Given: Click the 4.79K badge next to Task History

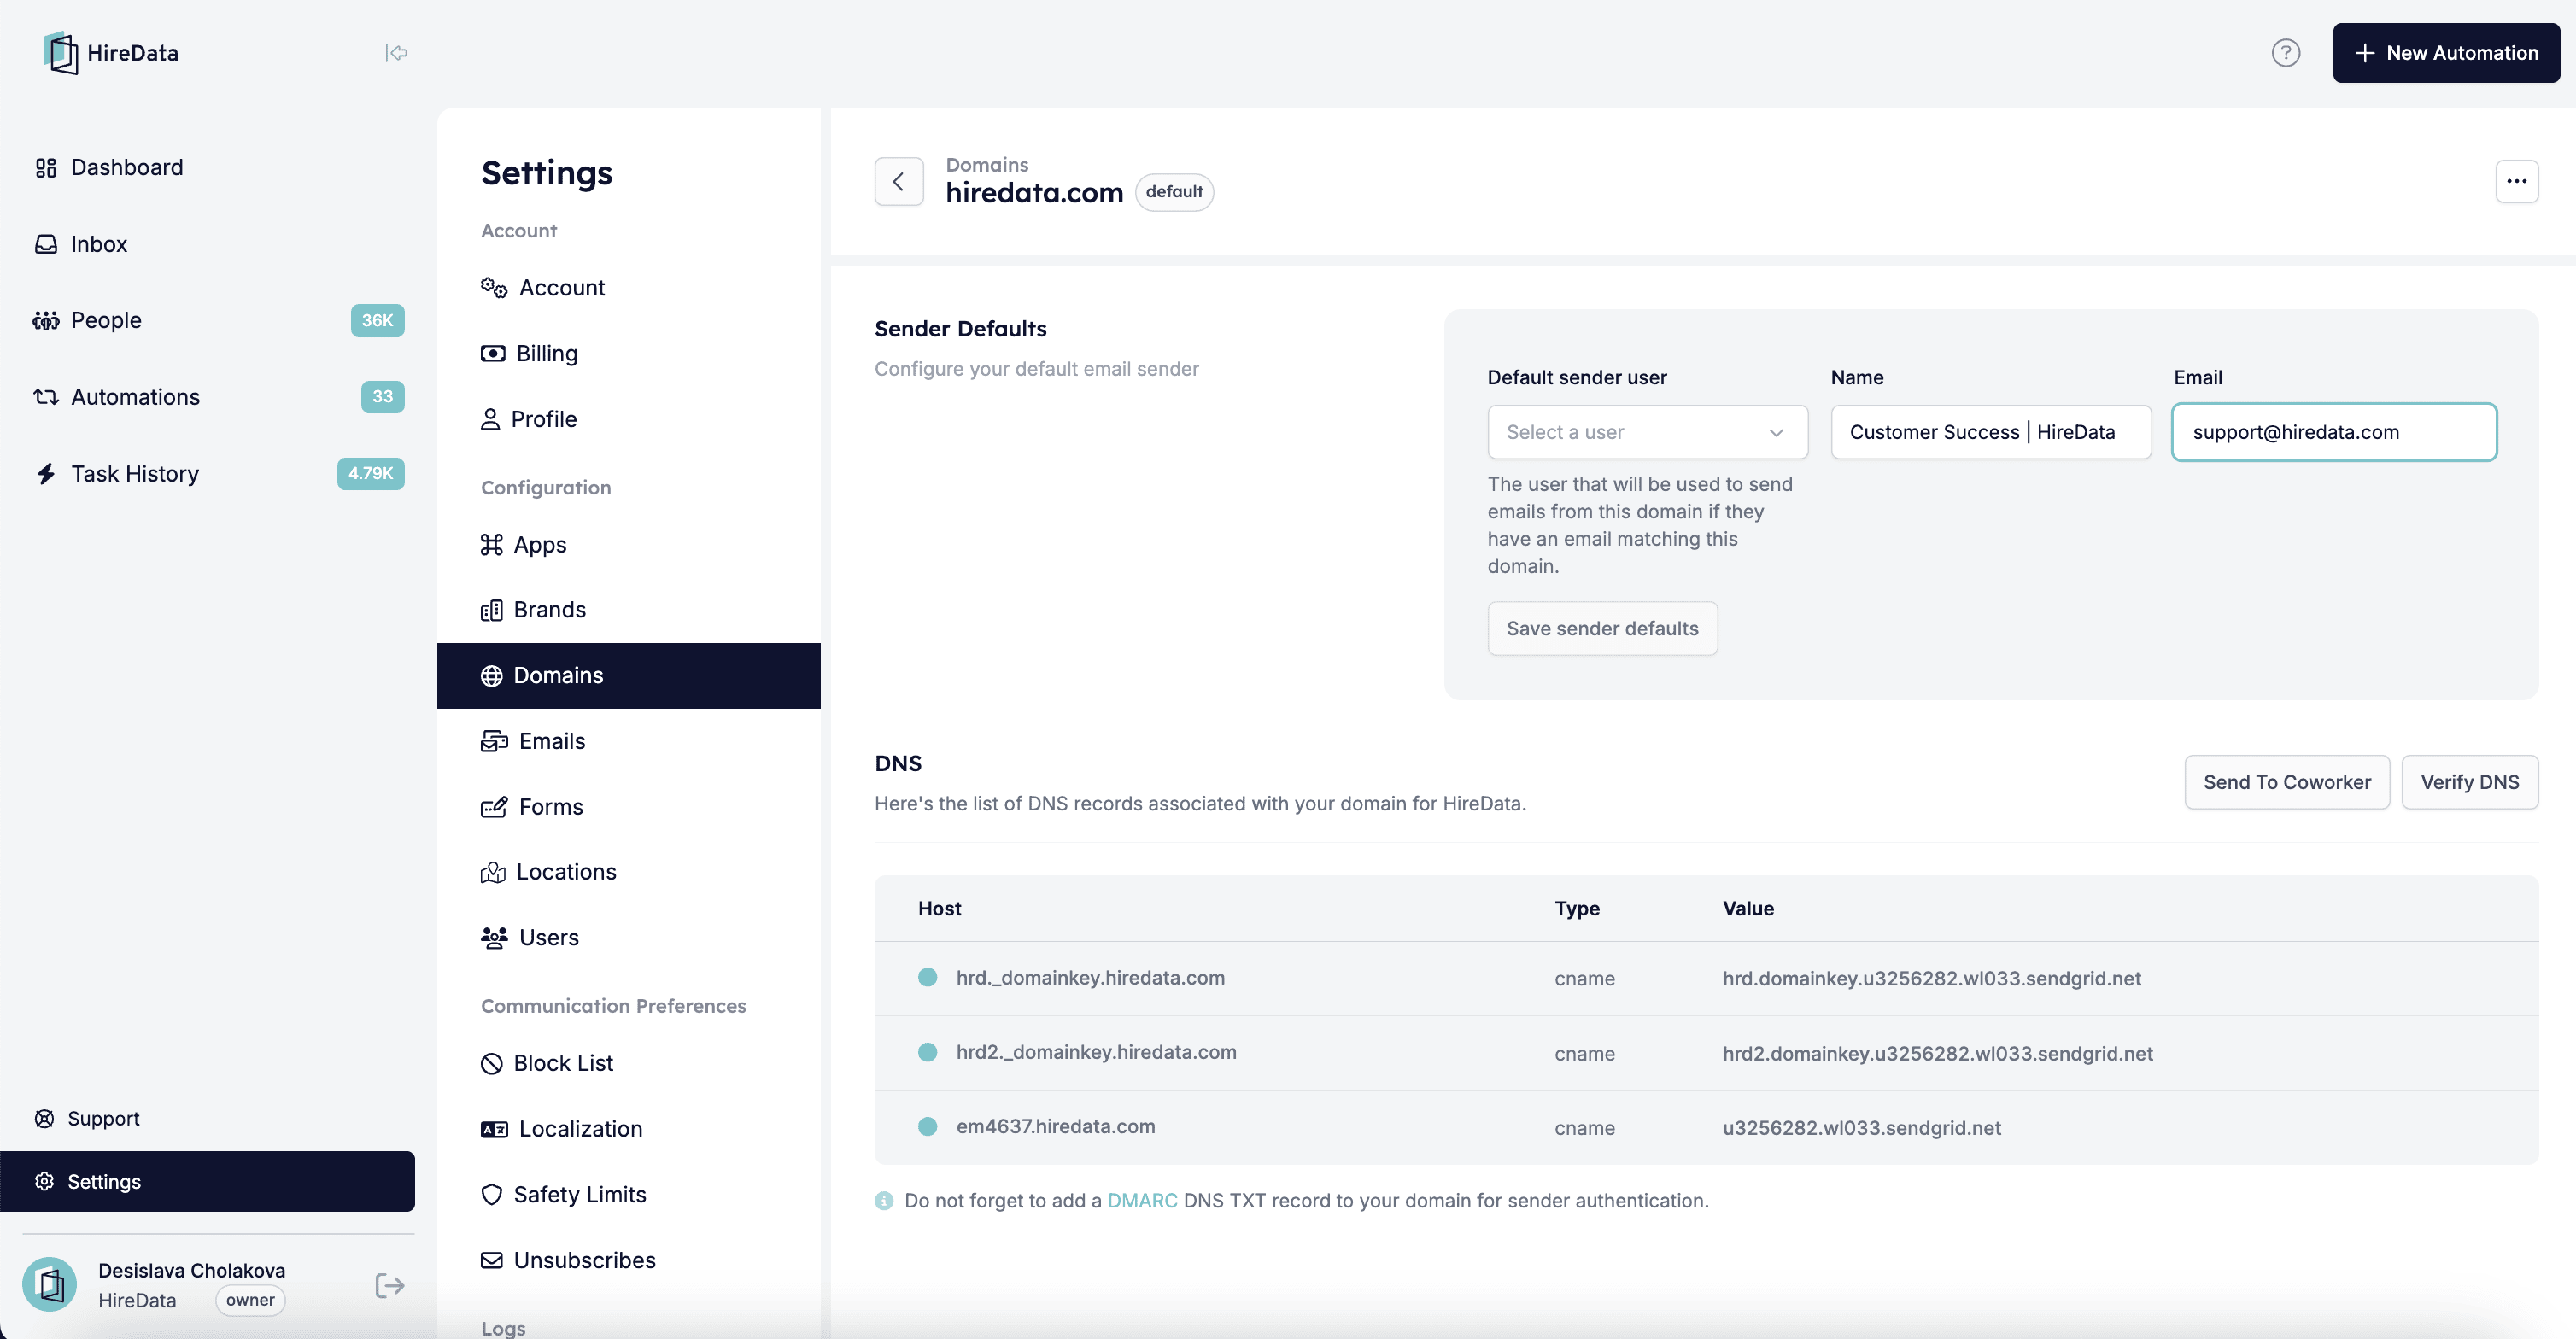Looking at the screenshot, I should point(370,474).
